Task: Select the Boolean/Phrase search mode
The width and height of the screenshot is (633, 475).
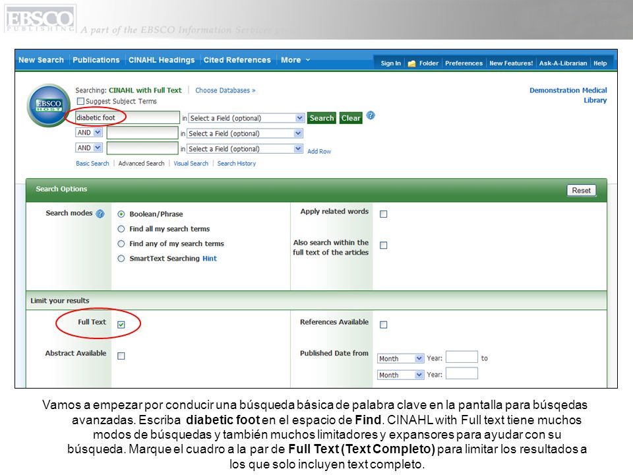Action: (121, 214)
